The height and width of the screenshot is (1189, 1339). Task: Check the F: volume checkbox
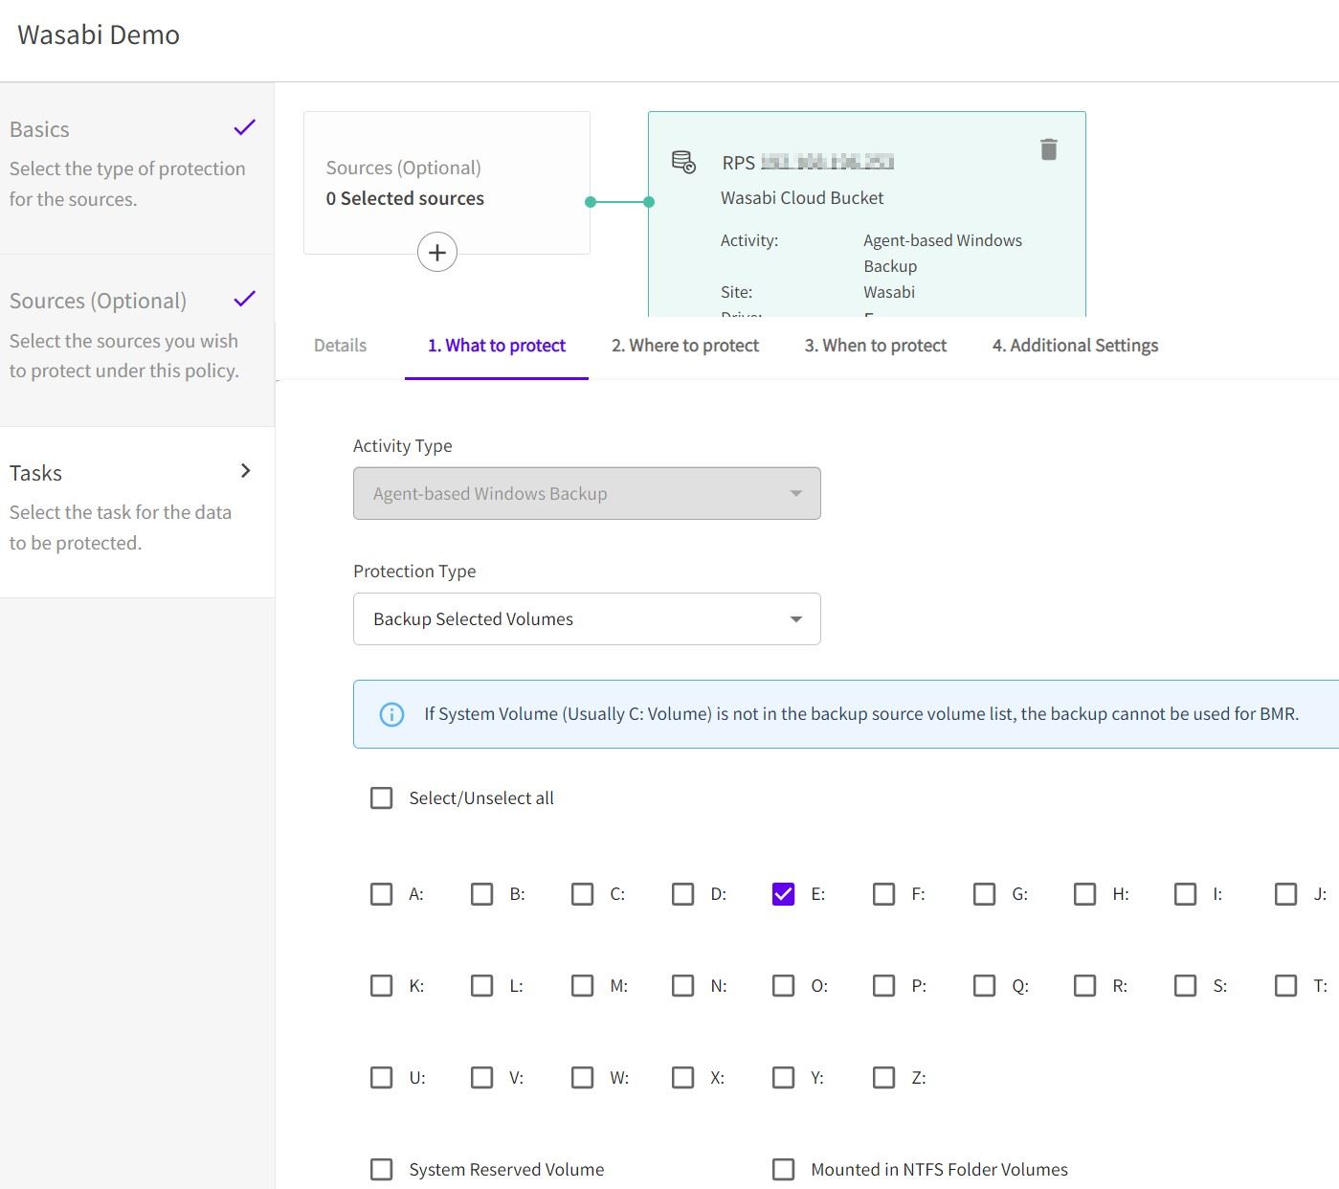883,894
